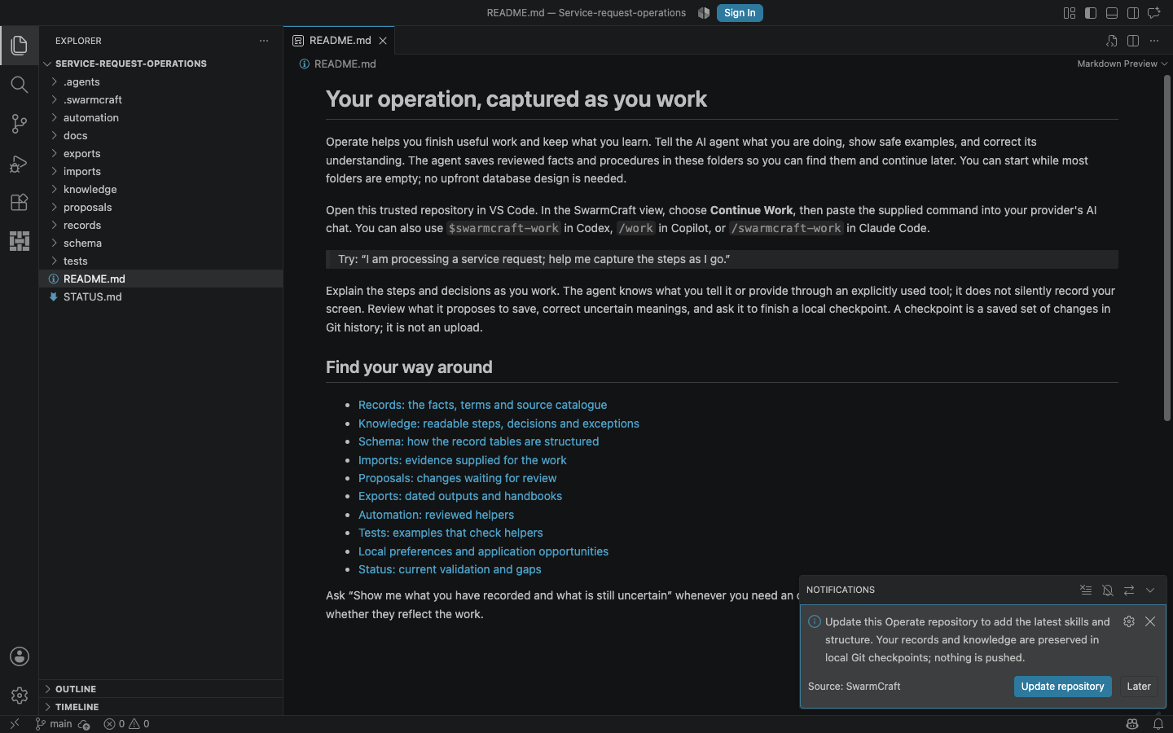The width and height of the screenshot is (1173, 733).
Task: Click Later in notification
Action: click(1139, 687)
